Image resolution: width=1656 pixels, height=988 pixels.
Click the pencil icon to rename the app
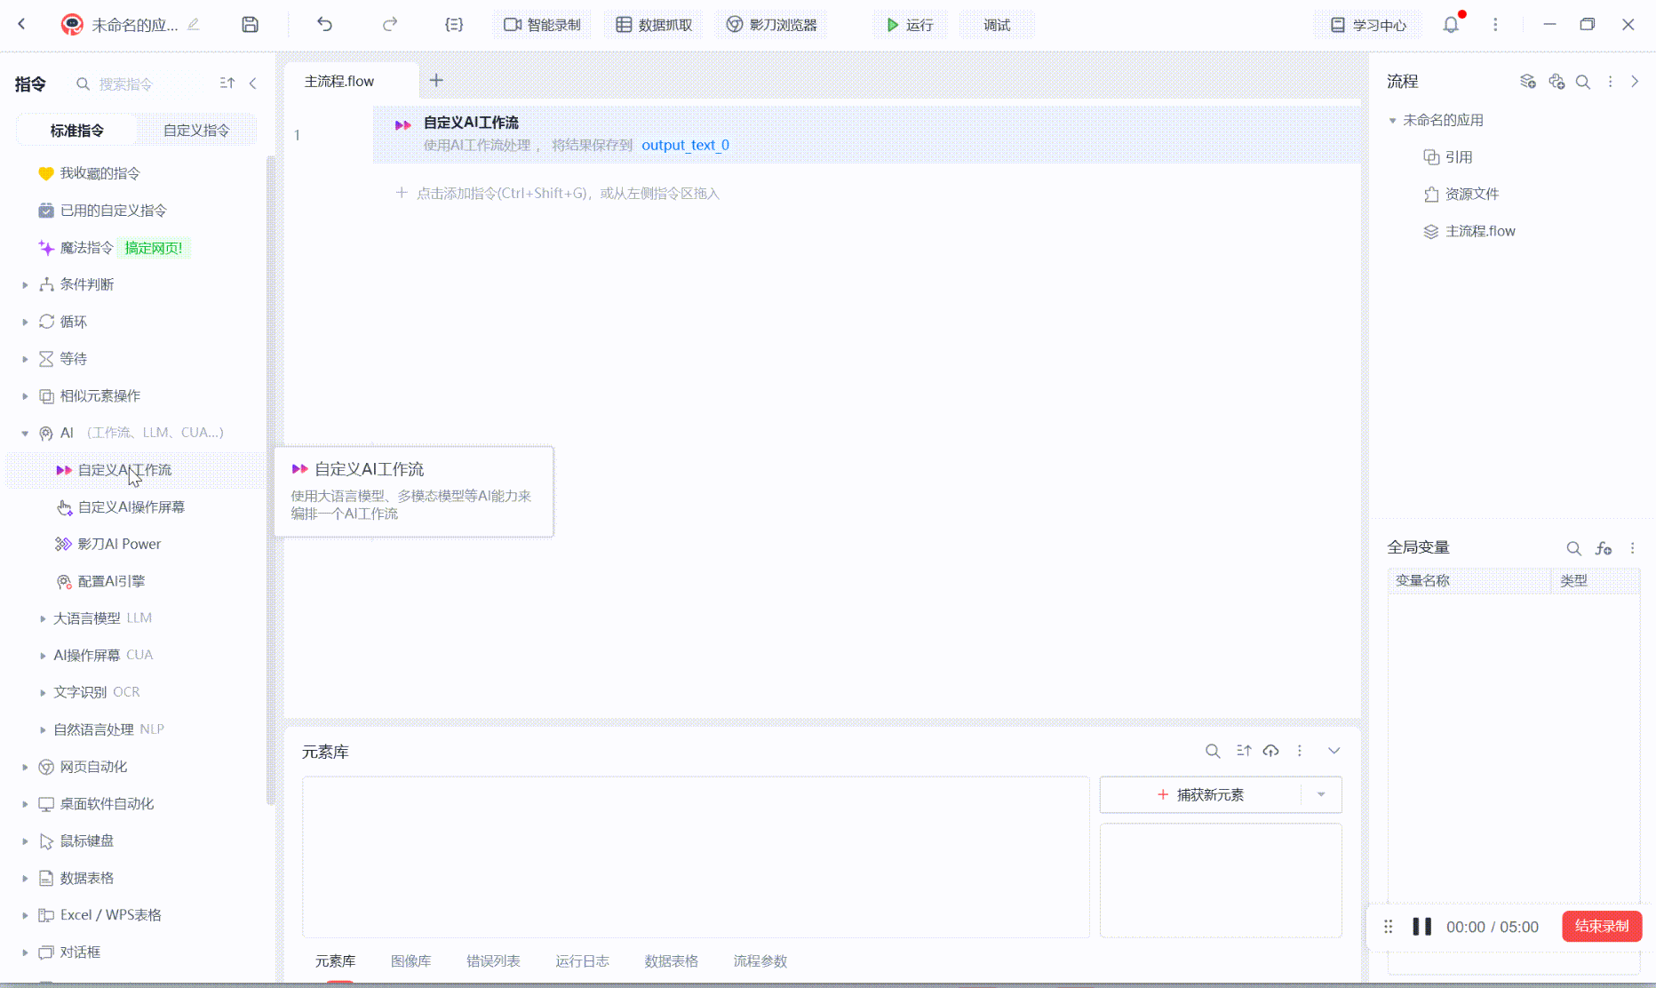(x=194, y=25)
